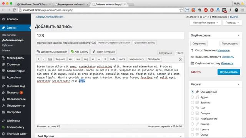Switch to Визуально editor tab
The image size is (246, 138).
click(165, 53)
